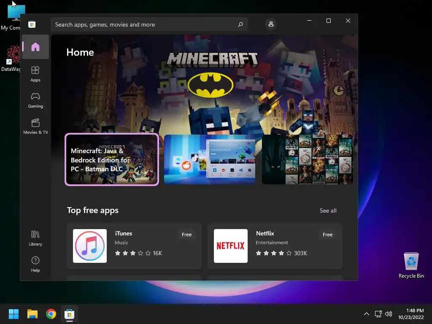Open Movies & TV section
The width and height of the screenshot is (432, 324).
point(35,126)
